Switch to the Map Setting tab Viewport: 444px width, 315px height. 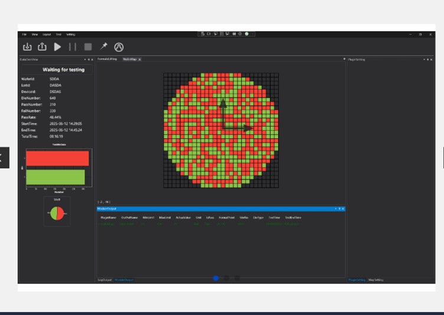click(x=376, y=280)
